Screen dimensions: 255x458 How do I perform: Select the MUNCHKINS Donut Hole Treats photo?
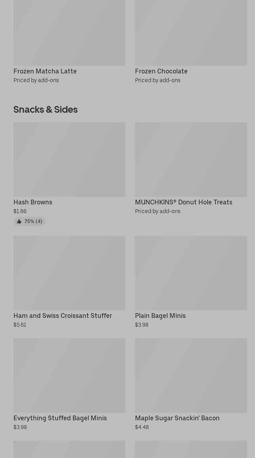pyautogui.click(x=191, y=159)
